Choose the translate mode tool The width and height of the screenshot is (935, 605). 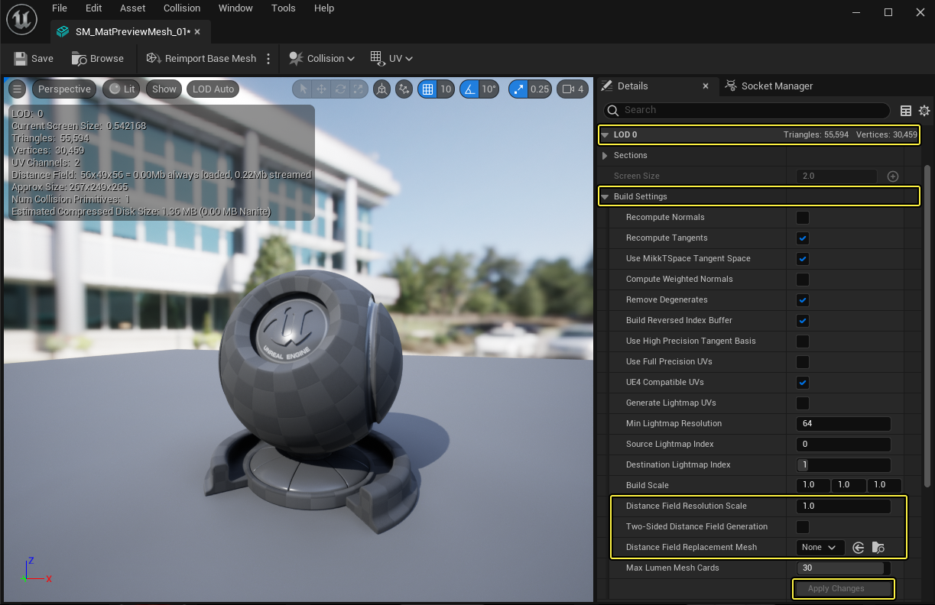pyautogui.click(x=322, y=89)
